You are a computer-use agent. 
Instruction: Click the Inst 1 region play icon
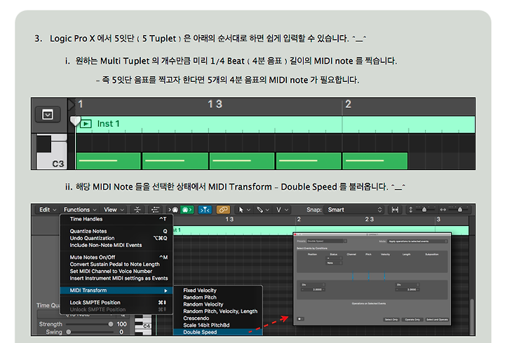tap(86, 124)
